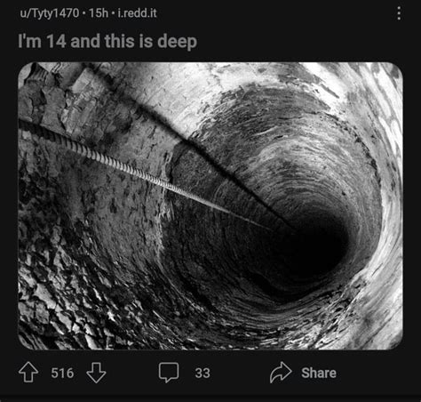Image resolution: width=421 pixels, height=402 pixels.
Task: Click the blank header area right of i.redd.it
Action: [x=275, y=13]
